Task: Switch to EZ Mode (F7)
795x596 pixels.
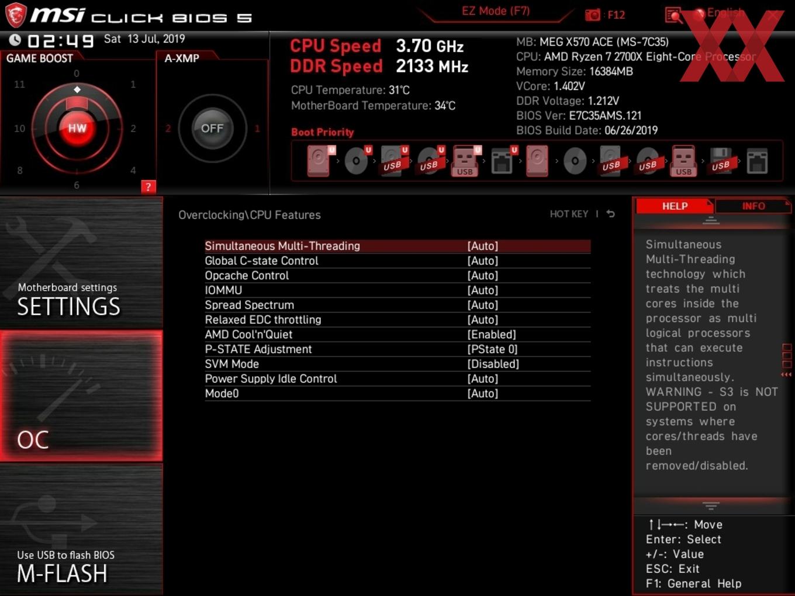Action: [x=496, y=11]
